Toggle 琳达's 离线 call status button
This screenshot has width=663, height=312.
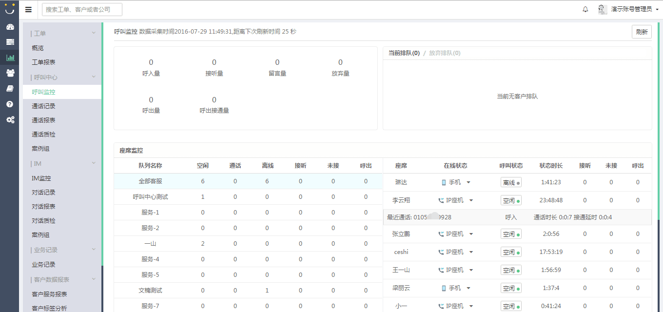pyautogui.click(x=510, y=182)
